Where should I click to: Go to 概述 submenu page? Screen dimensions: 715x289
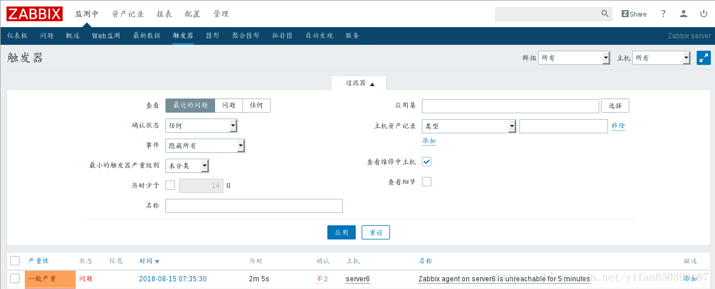point(73,35)
